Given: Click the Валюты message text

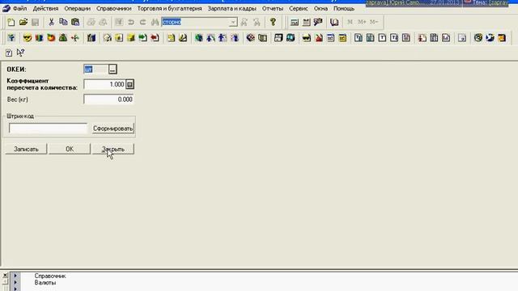Looking at the screenshot, I should [x=45, y=283].
